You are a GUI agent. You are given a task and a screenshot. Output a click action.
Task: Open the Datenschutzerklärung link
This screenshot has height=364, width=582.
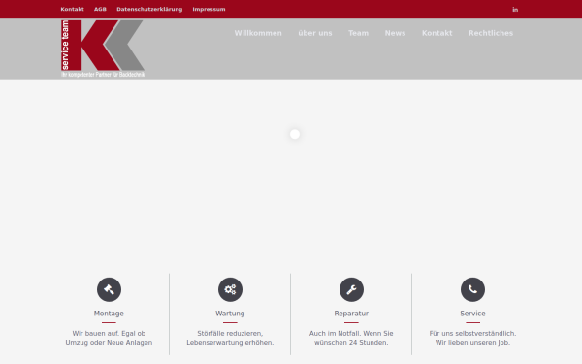point(149,9)
